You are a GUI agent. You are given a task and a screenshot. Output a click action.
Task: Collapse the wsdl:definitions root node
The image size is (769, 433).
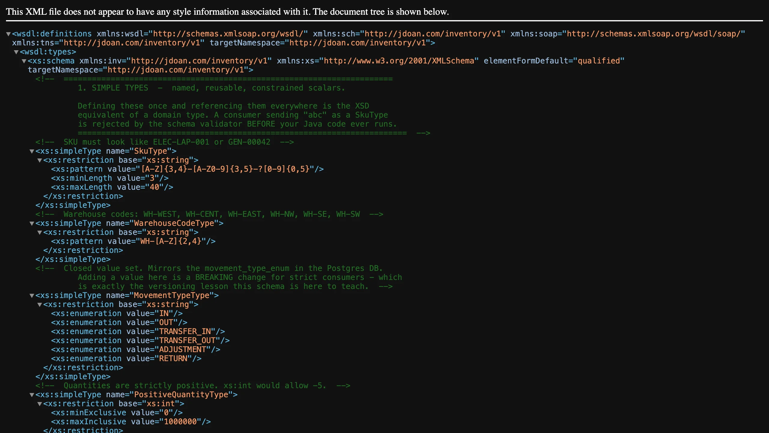(8, 34)
